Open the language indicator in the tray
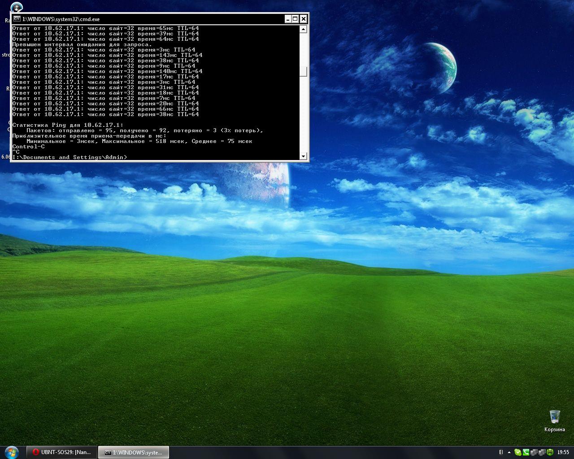574x459 pixels. click(501, 452)
